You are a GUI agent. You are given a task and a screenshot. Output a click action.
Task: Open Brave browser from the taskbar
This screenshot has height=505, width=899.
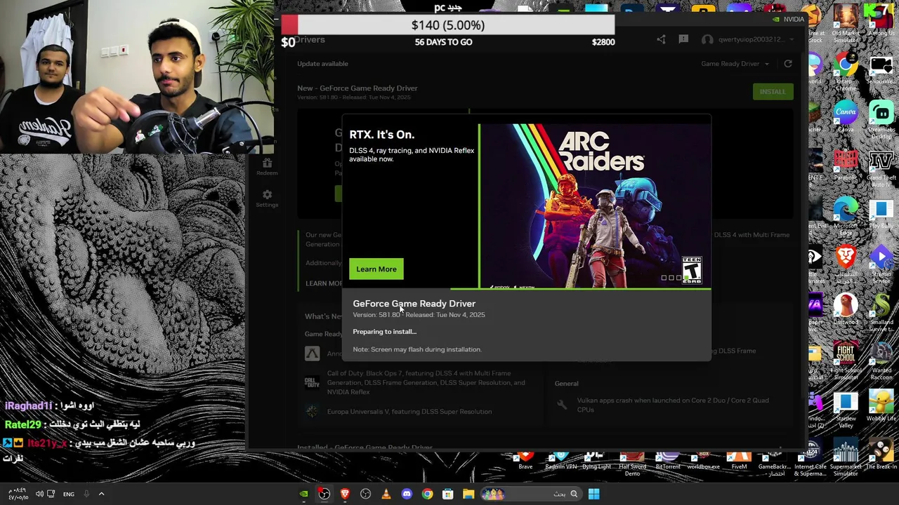[345, 494]
